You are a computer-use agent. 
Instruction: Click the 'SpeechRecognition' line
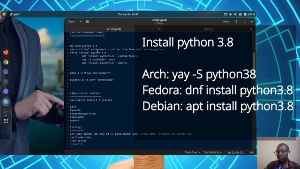[x=82, y=114]
